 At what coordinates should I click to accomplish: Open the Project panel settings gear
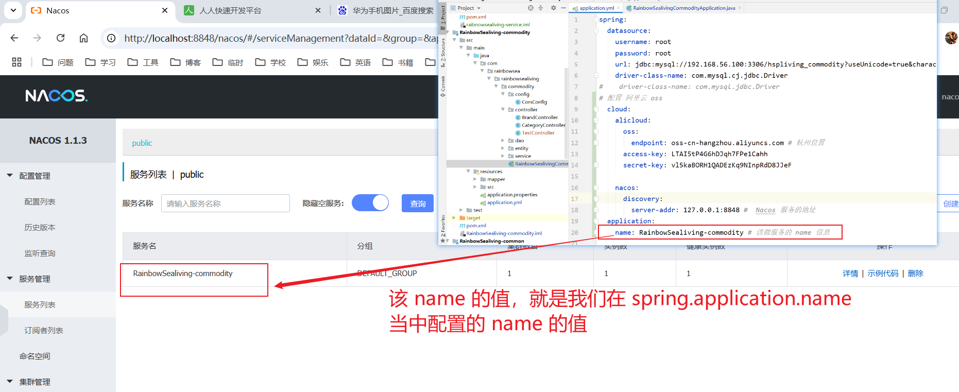point(554,8)
